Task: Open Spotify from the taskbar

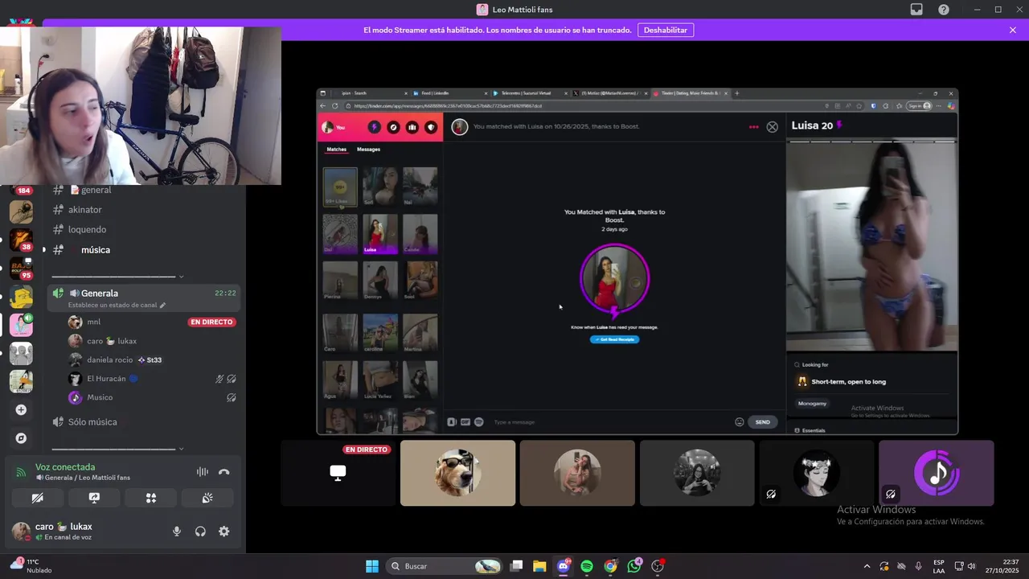Action: coord(587,566)
